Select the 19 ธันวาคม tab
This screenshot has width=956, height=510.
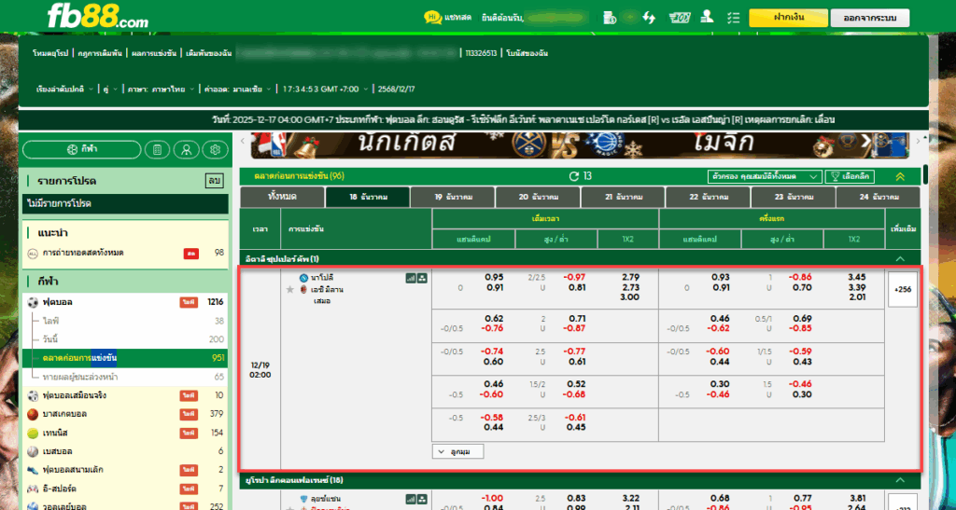(x=452, y=197)
